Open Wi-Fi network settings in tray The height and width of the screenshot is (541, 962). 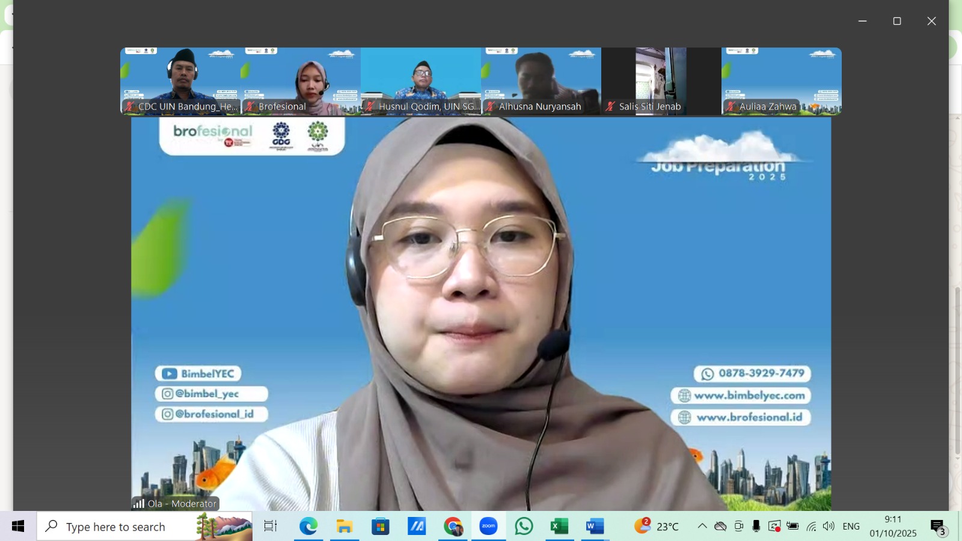pos(811,527)
